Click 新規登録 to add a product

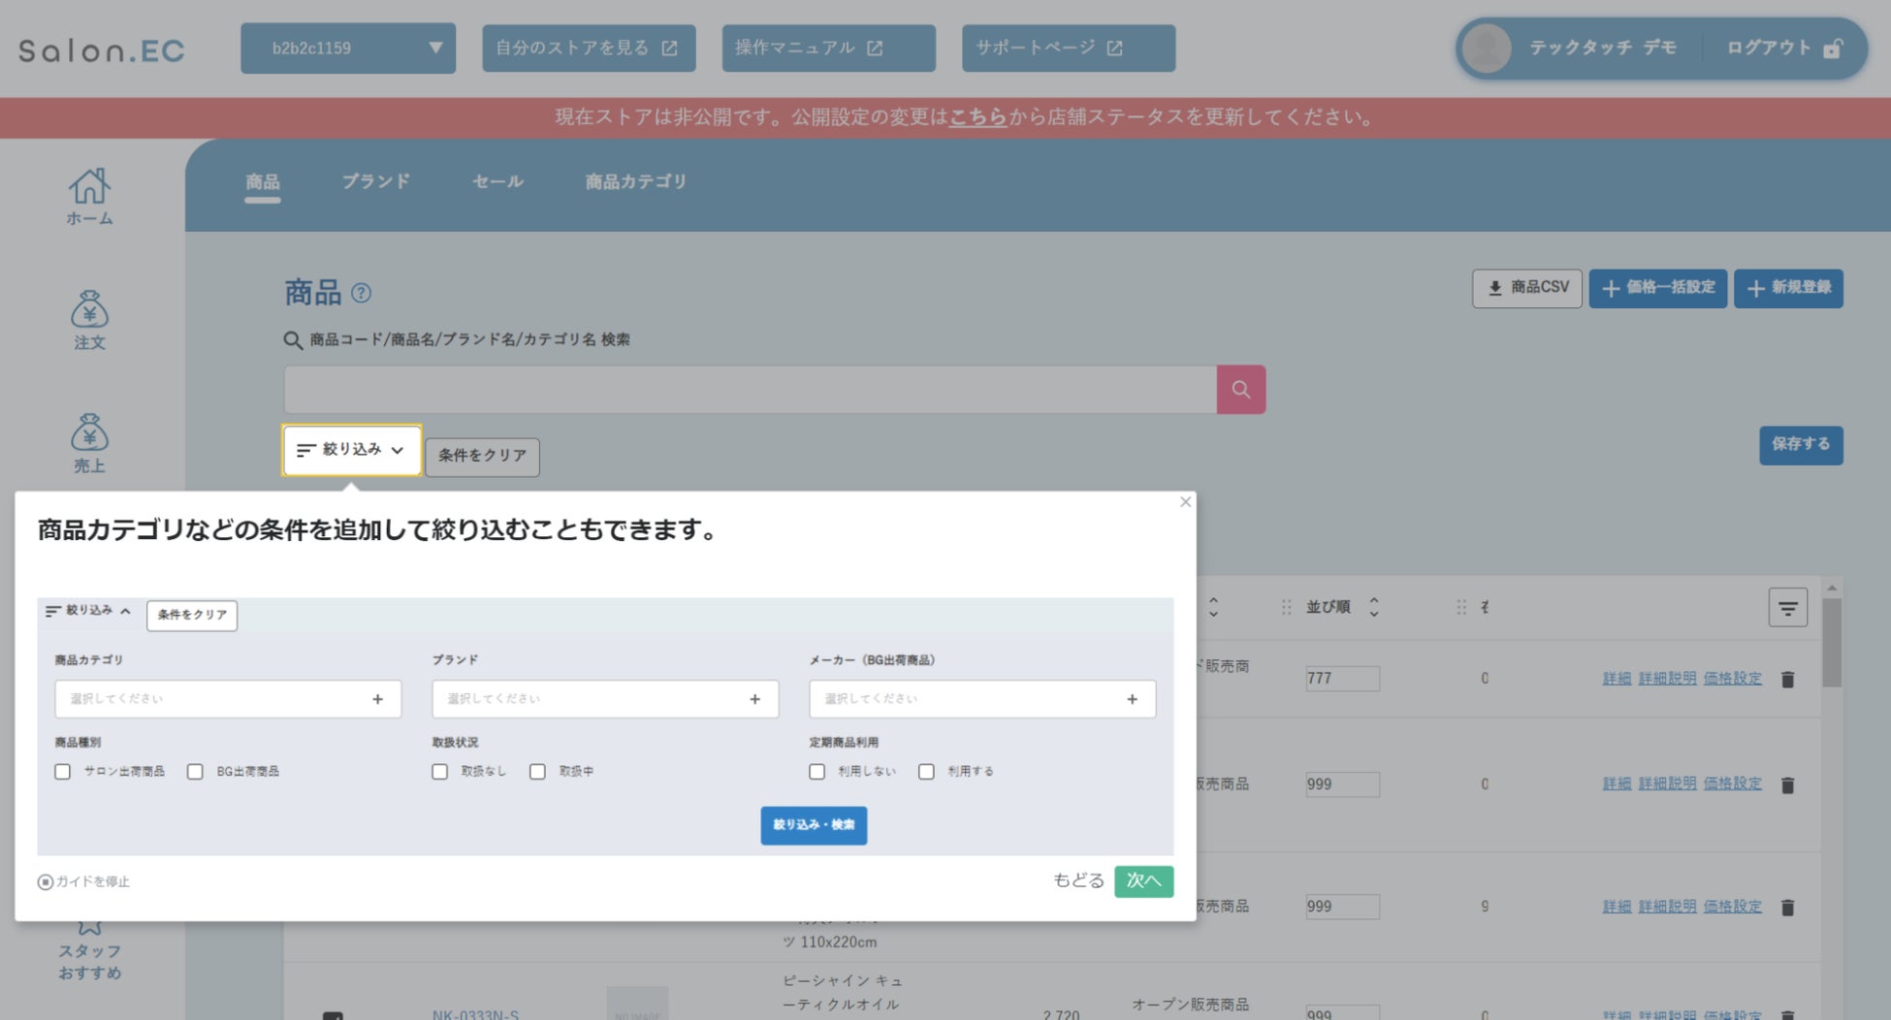1789,288
